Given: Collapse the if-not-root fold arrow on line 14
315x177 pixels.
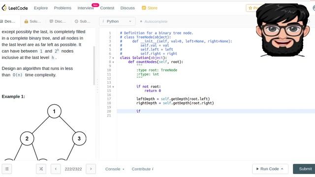Looking at the screenshot, I should 113,87.
